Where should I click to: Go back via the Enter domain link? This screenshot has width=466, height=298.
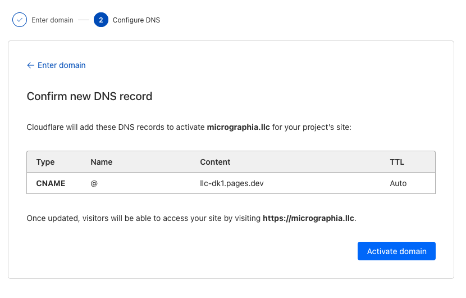56,65
